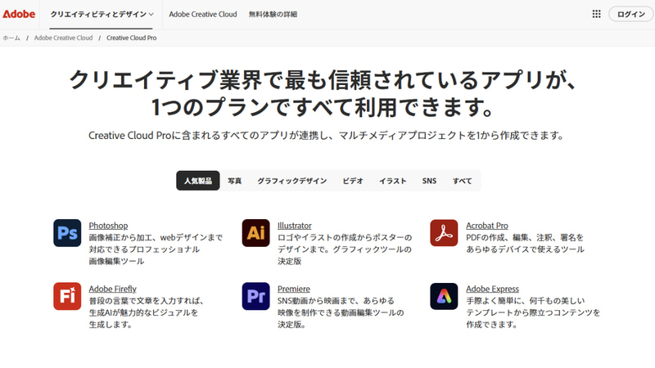Image resolution: width=655 pixels, height=368 pixels.
Task: Click the headline クリエイティブ業界で最も信頼されているアプリが
Action: coord(323,79)
